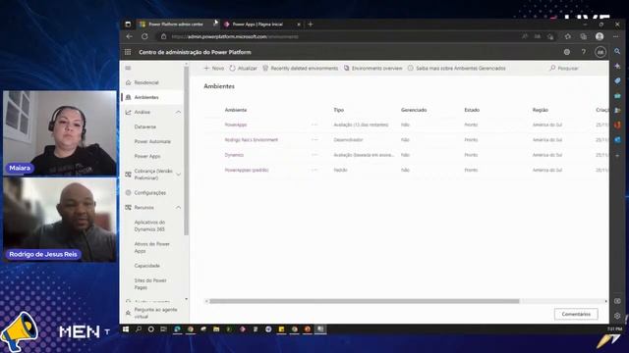629x353 pixels.
Task: Open Residencial home in sidebar
Action: tap(146, 82)
